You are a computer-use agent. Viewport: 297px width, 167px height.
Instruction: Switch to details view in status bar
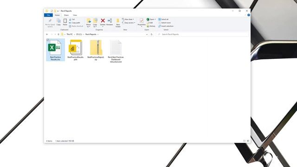pyautogui.click(x=245, y=141)
